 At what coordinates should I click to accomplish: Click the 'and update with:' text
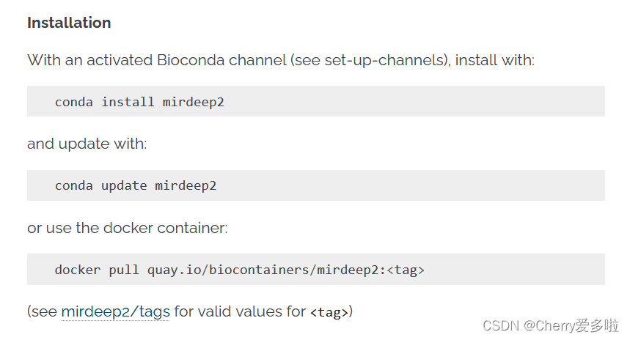pyautogui.click(x=87, y=144)
